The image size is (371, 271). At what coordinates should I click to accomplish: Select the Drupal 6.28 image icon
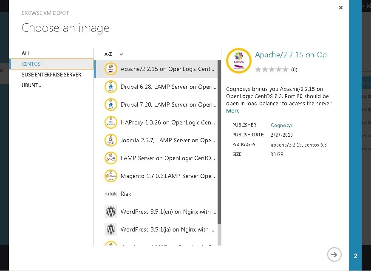coord(111,87)
